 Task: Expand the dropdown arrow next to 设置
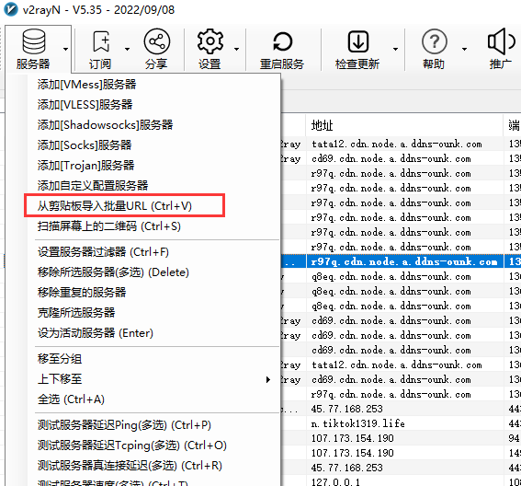coord(236,49)
